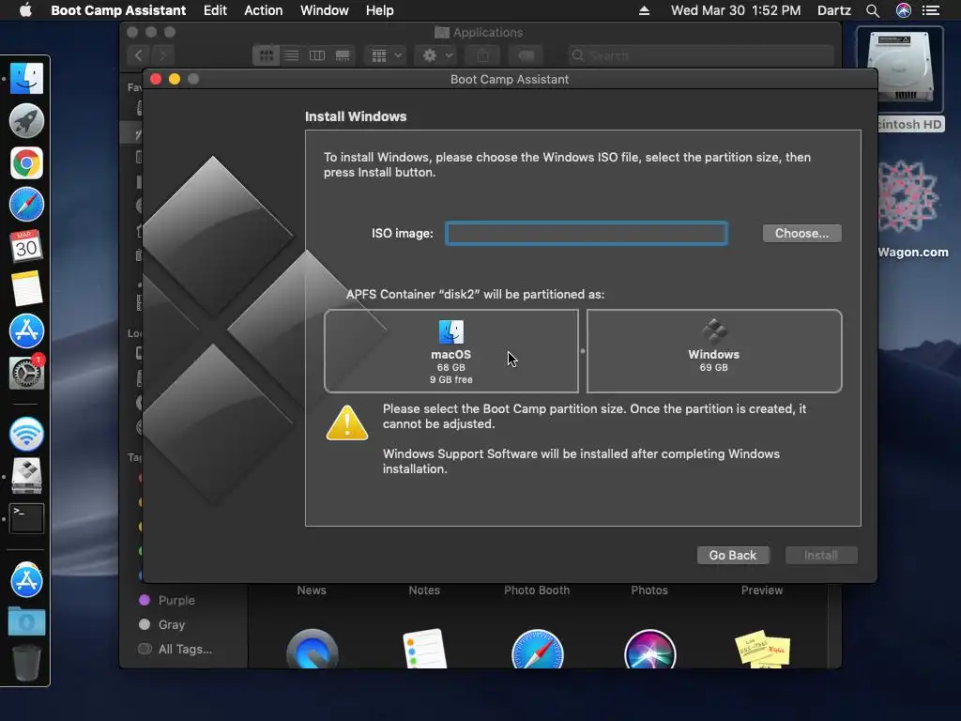961x721 pixels.
Task: Switch Finder to icon view
Action: [266, 55]
